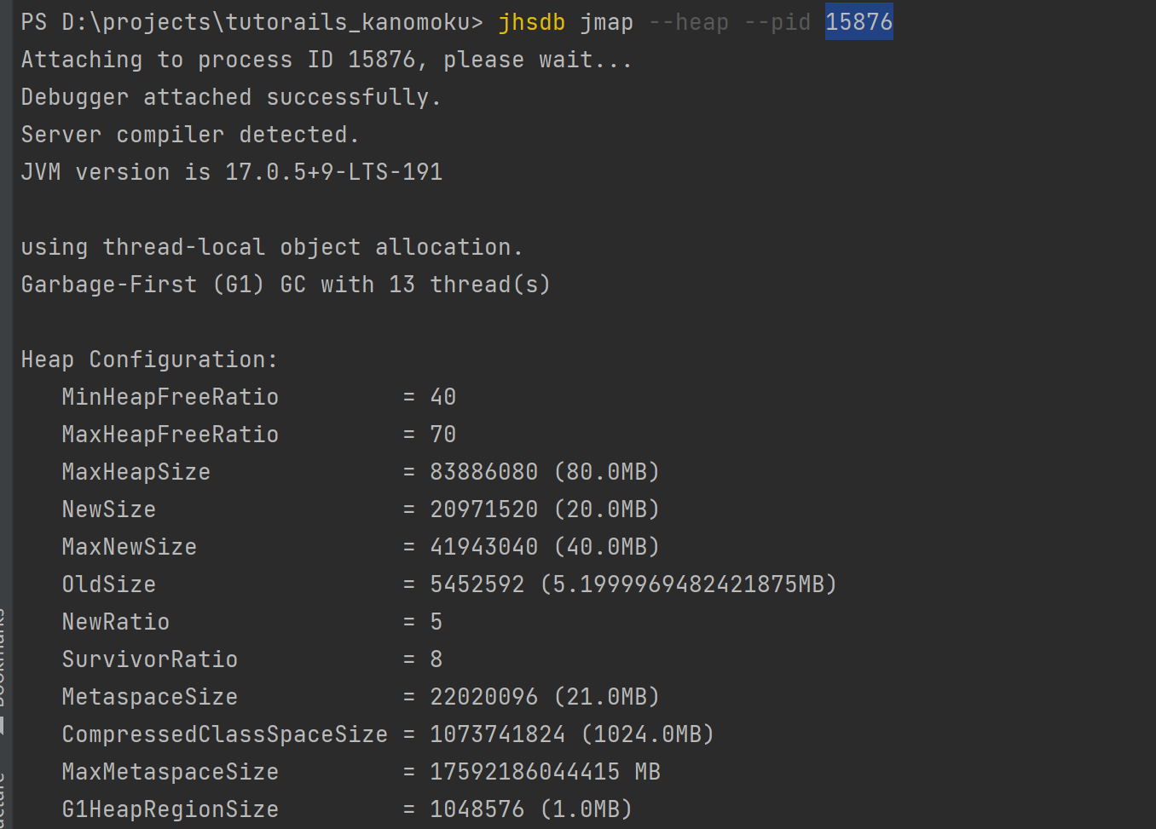Click the NewSize label

click(109, 509)
